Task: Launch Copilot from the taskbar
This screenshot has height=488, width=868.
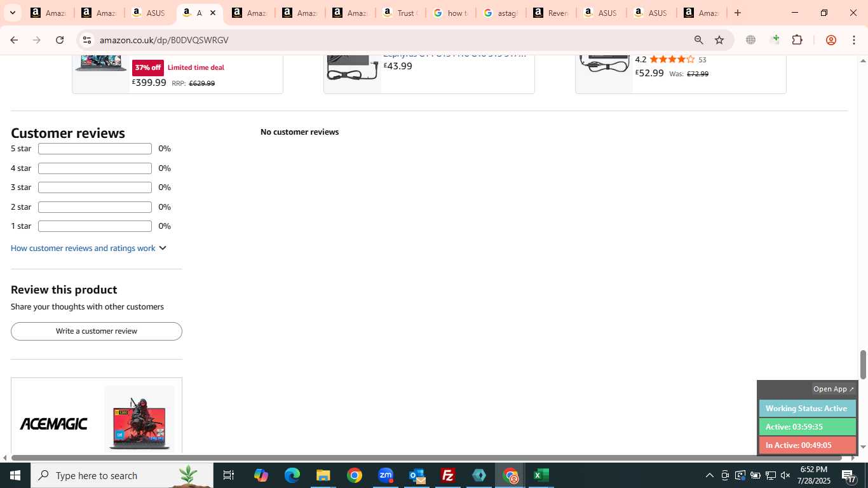Action: click(x=261, y=475)
